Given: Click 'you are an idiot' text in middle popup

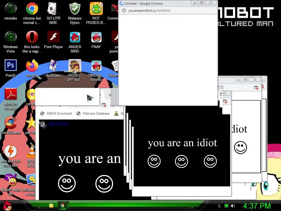Looking at the screenshot, I should (x=182, y=143).
